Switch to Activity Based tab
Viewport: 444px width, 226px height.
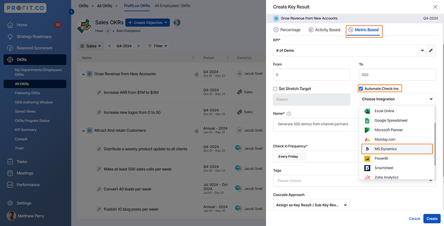click(x=324, y=30)
